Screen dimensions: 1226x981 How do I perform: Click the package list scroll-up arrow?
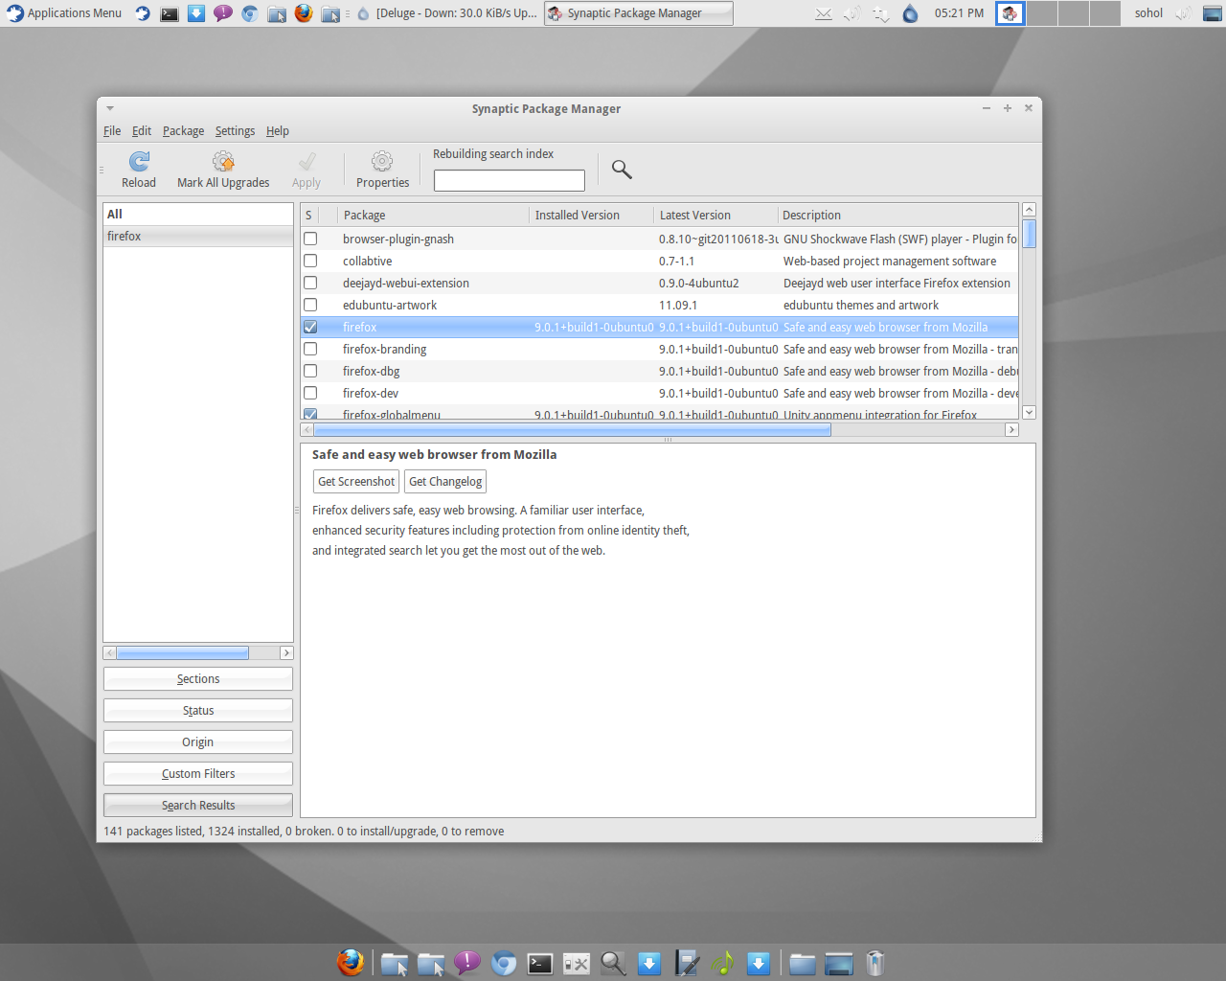tap(1029, 210)
